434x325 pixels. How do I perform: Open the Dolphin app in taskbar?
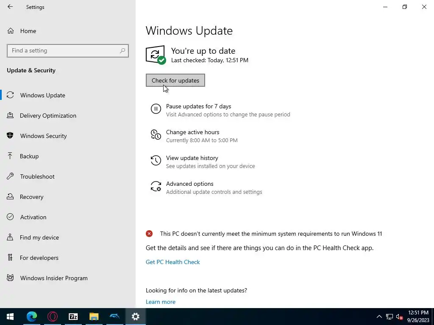coord(114,317)
